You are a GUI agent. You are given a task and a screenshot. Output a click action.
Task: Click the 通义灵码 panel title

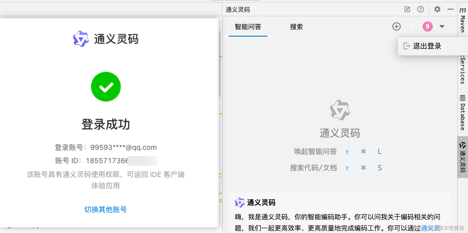click(x=238, y=10)
